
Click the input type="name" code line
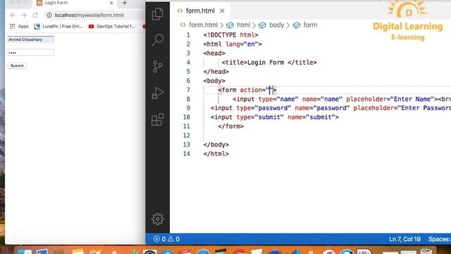[x=342, y=99]
